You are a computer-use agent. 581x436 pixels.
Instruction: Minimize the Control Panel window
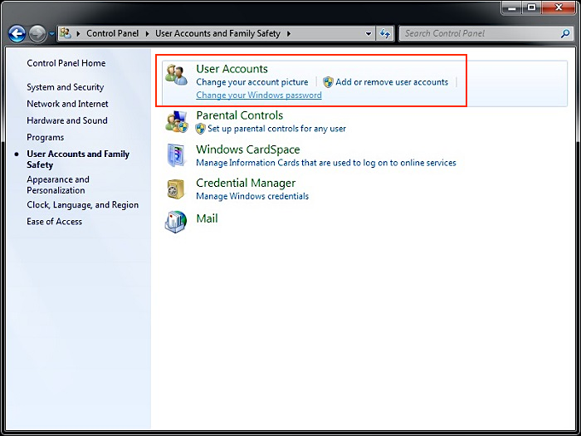512,7
